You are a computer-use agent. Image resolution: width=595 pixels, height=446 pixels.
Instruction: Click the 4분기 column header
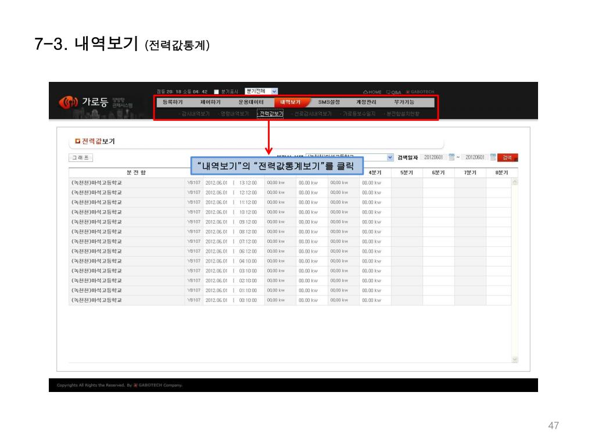coord(375,172)
